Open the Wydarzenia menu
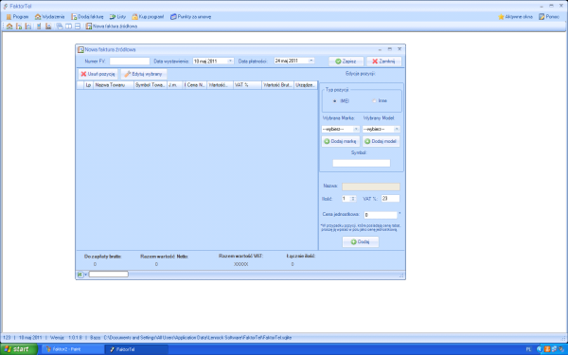The height and width of the screenshot is (355, 568). point(49,17)
